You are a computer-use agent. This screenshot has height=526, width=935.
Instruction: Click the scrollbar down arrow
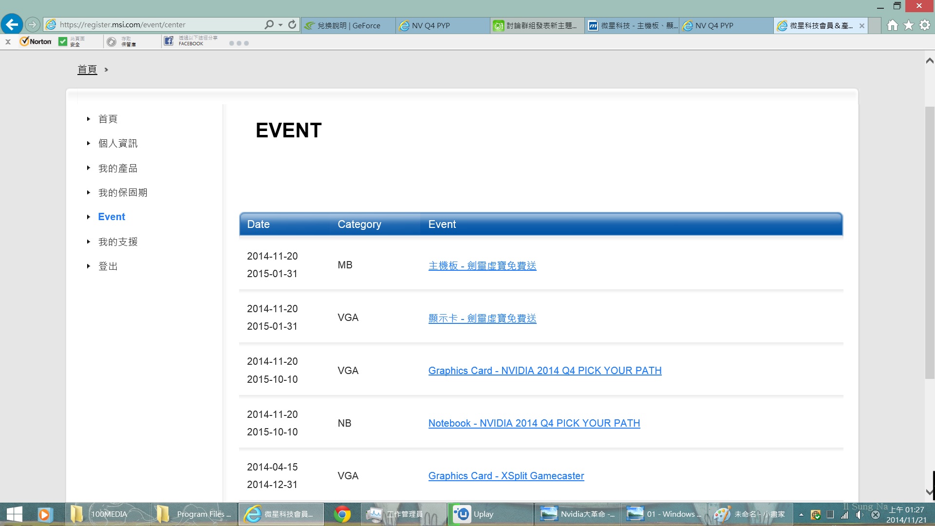pos(929,492)
